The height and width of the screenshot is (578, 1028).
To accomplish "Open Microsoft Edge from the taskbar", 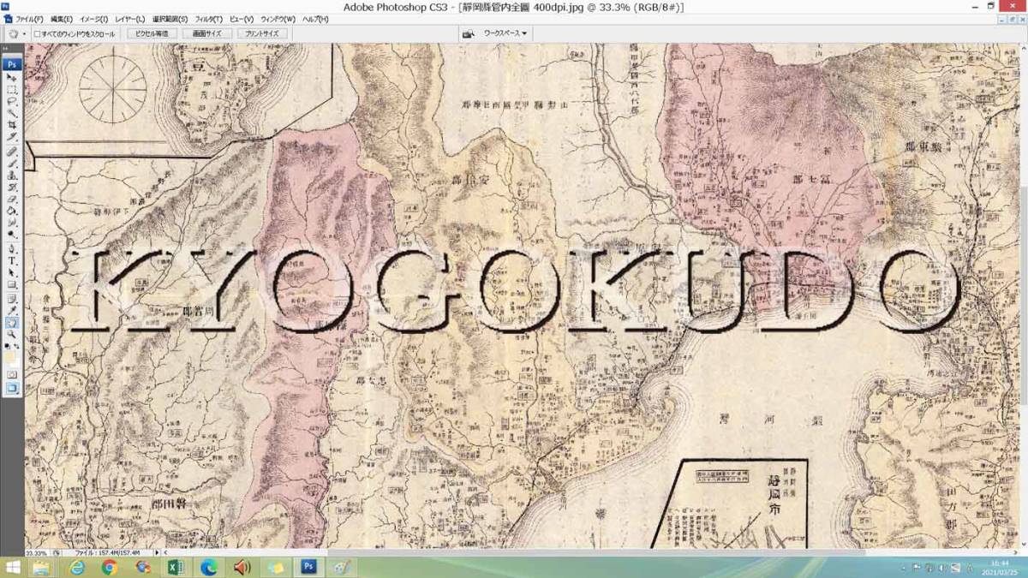I will click(209, 568).
